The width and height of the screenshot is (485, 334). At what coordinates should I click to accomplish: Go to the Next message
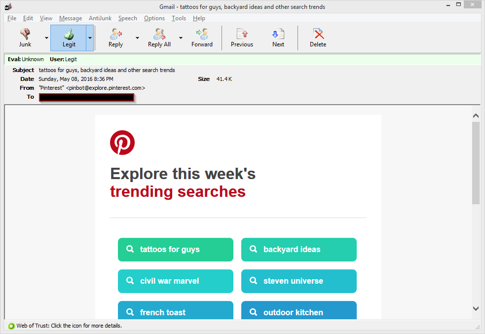(x=278, y=37)
